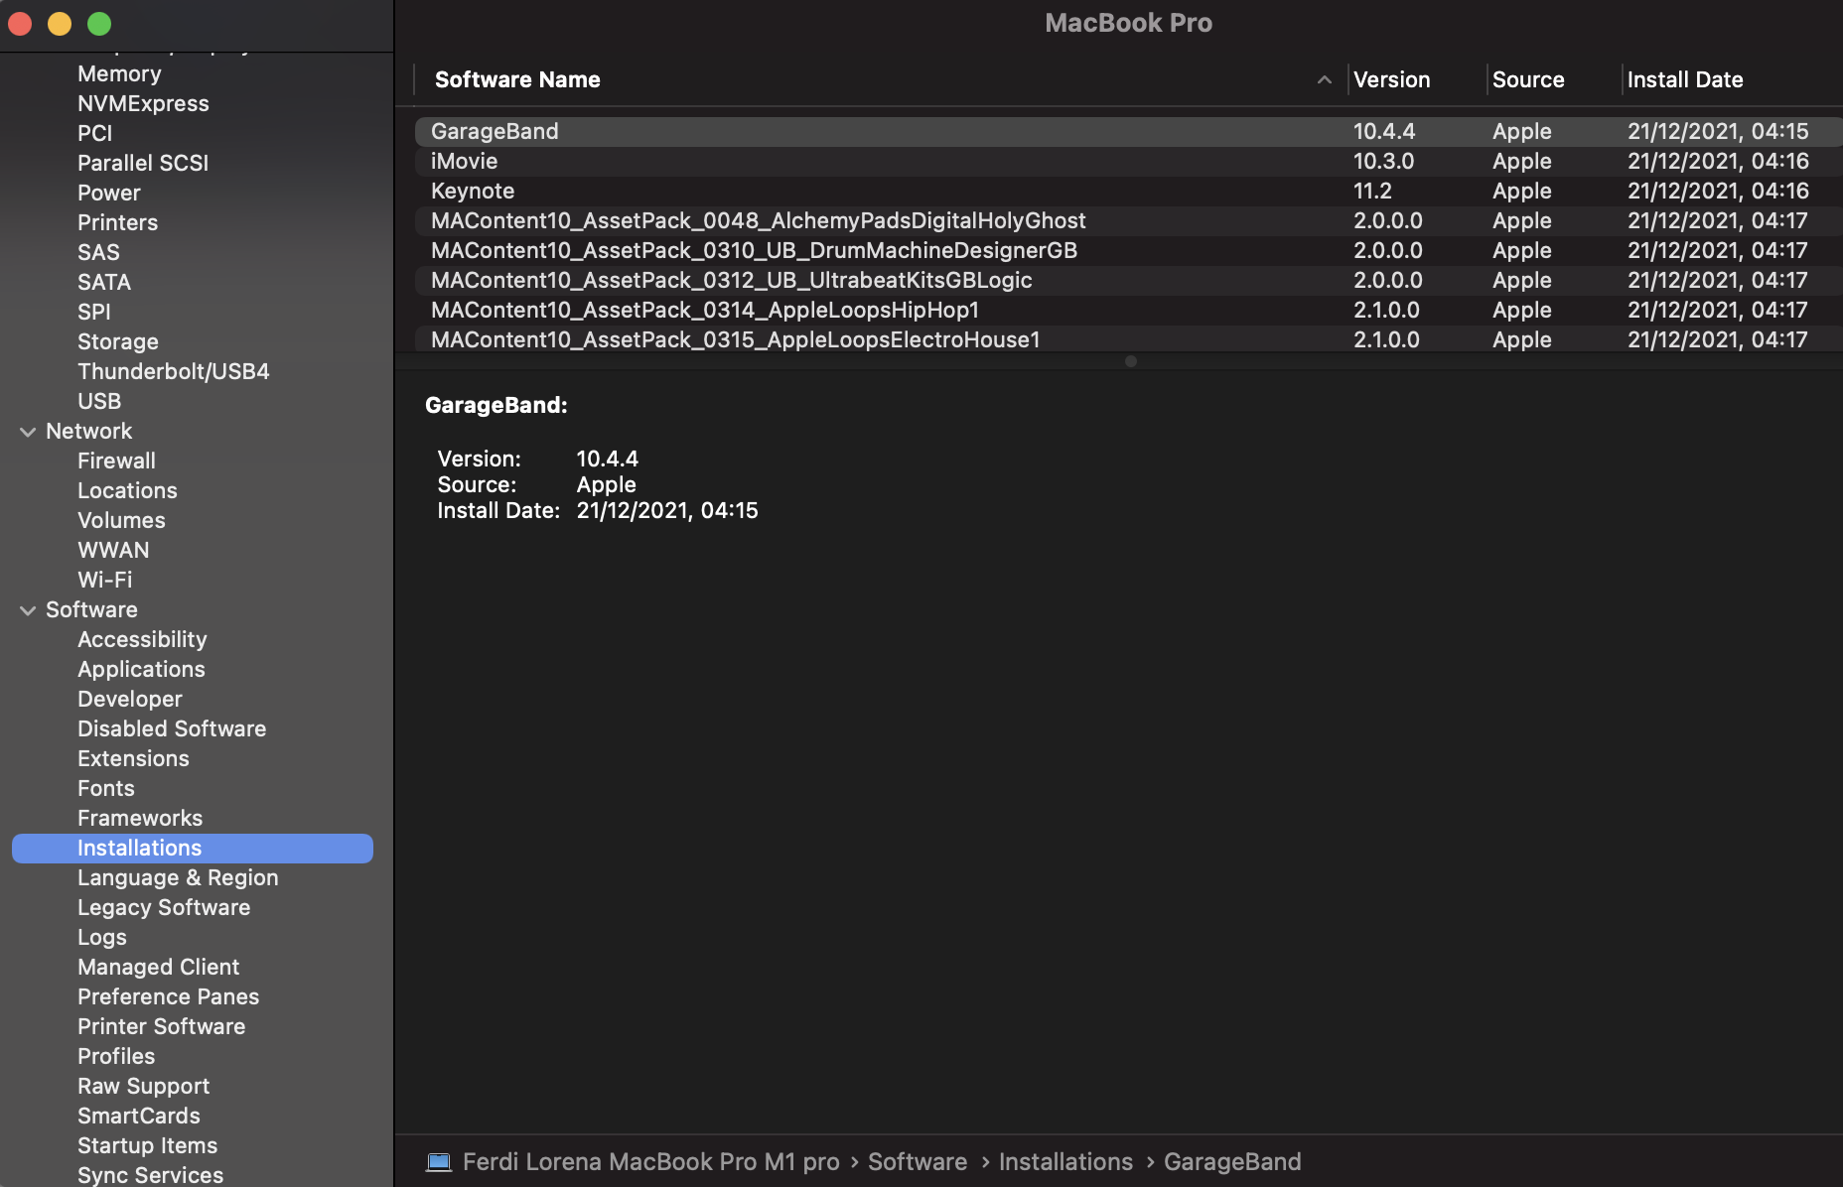Select Applications in the sidebar
The height and width of the screenshot is (1187, 1843).
(141, 670)
